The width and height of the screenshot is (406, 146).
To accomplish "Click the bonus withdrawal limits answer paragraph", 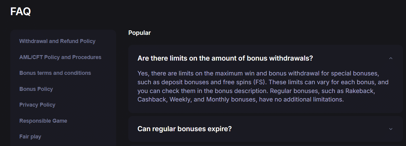I will click(263, 86).
